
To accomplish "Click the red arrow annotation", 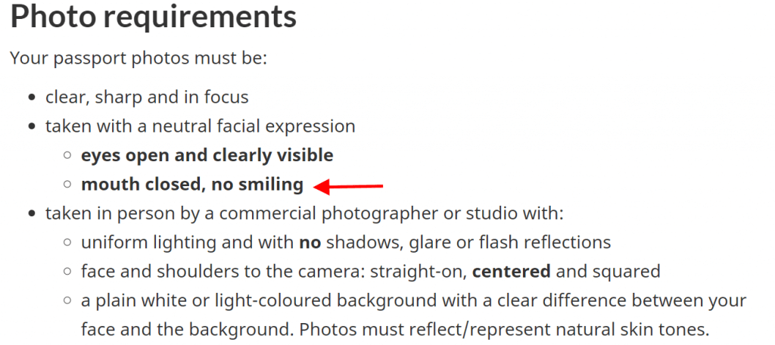I will click(x=348, y=187).
